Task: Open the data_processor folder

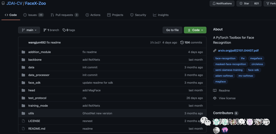Action: [39, 75]
